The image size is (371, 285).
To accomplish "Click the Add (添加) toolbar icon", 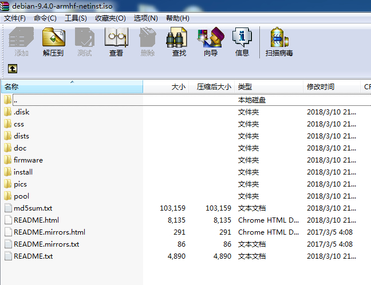I will pos(21,37).
